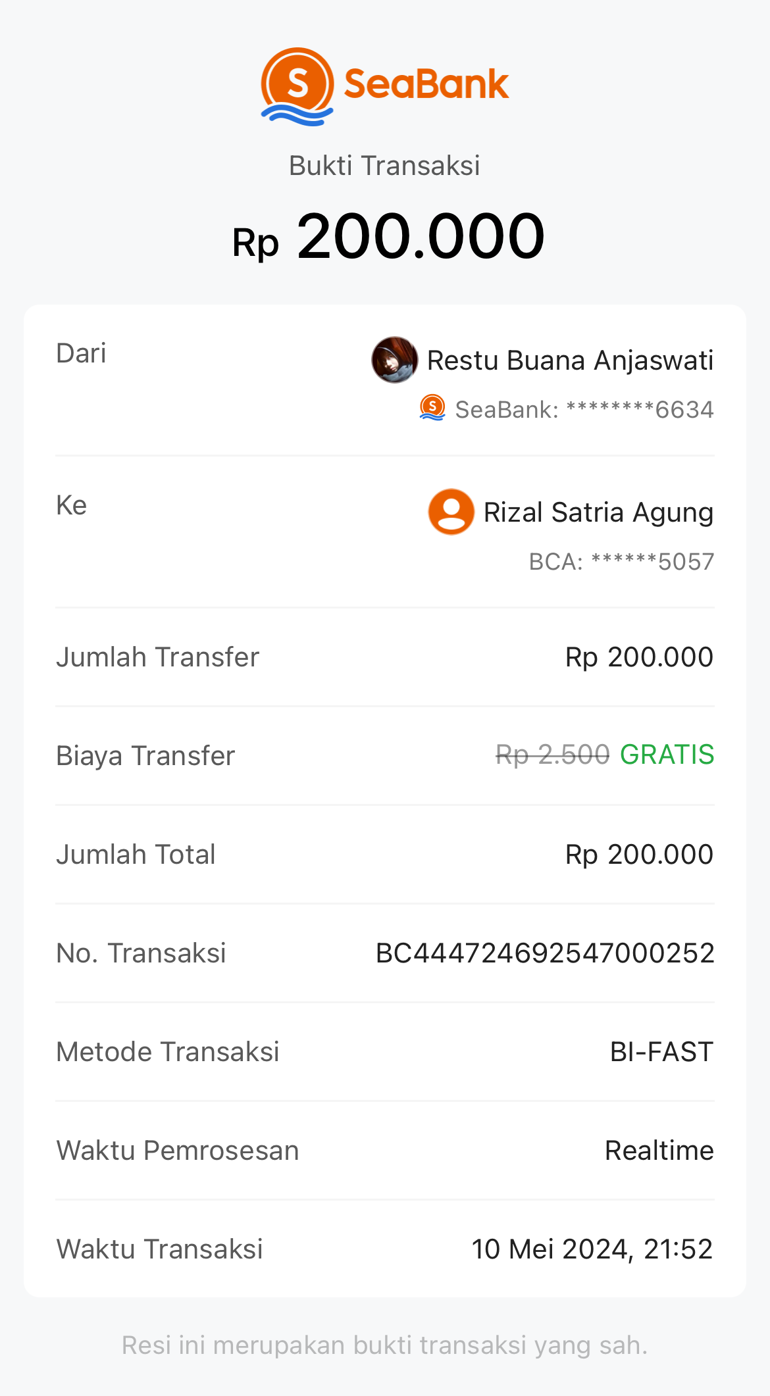This screenshot has width=770, height=1396.
Task: Tap the Bukti Transaksi title
Action: (384, 166)
